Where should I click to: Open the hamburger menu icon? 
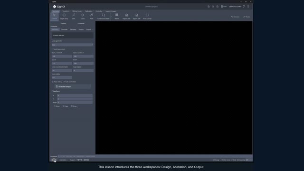[248, 6]
